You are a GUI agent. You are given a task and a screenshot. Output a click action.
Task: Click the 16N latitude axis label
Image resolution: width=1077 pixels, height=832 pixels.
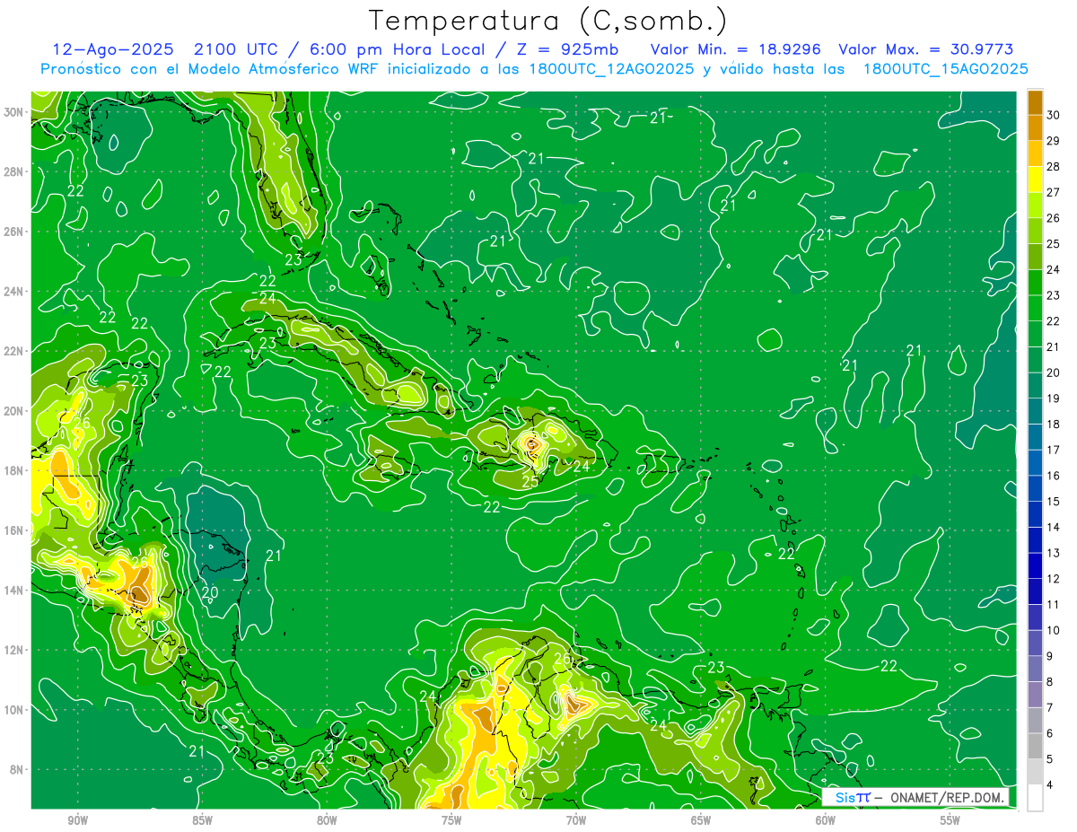coord(14,530)
